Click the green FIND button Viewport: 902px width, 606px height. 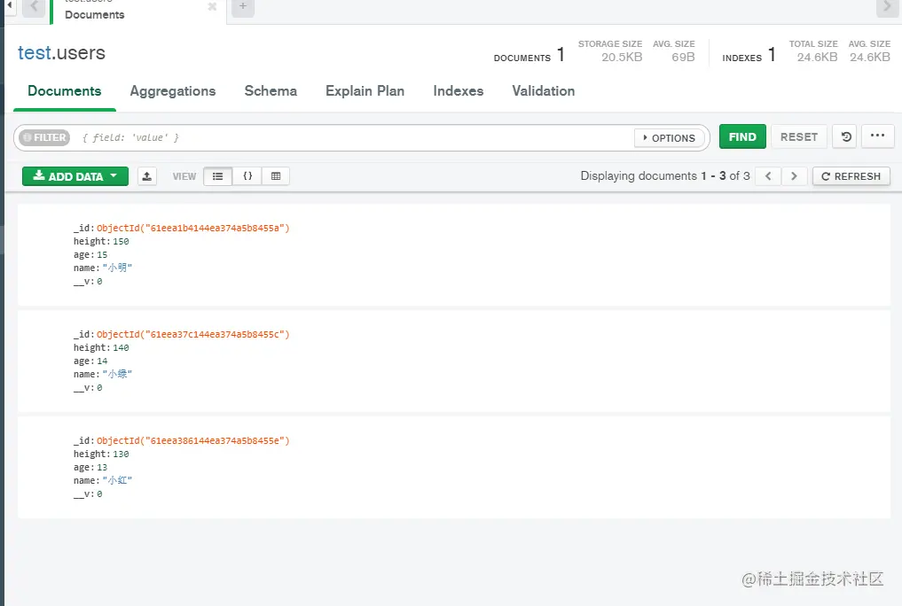[x=742, y=136]
